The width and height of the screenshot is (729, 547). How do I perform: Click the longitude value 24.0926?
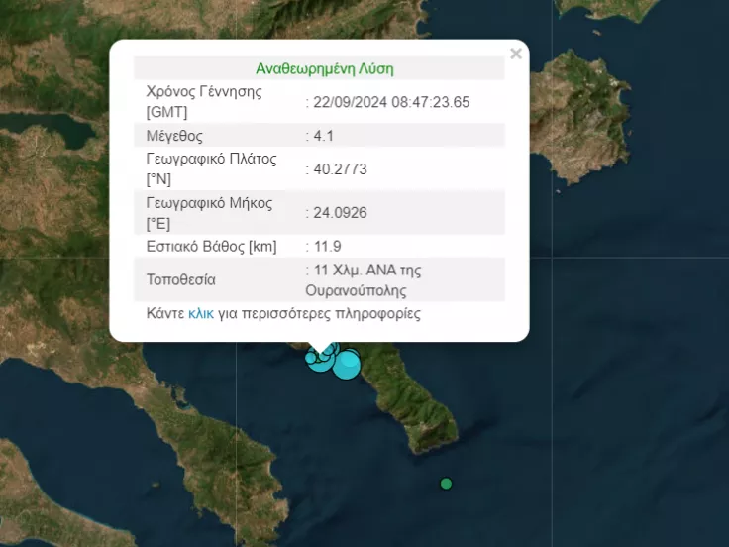339,212
